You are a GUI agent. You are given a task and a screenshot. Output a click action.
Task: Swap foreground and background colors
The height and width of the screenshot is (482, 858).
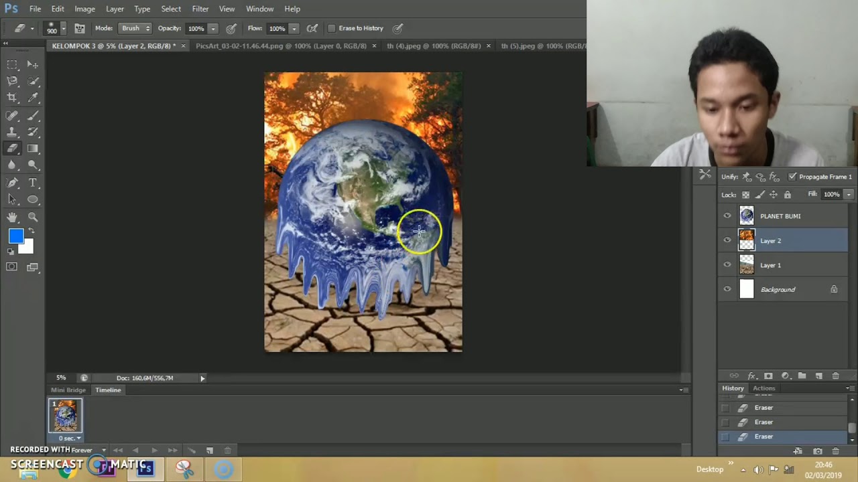(x=31, y=231)
